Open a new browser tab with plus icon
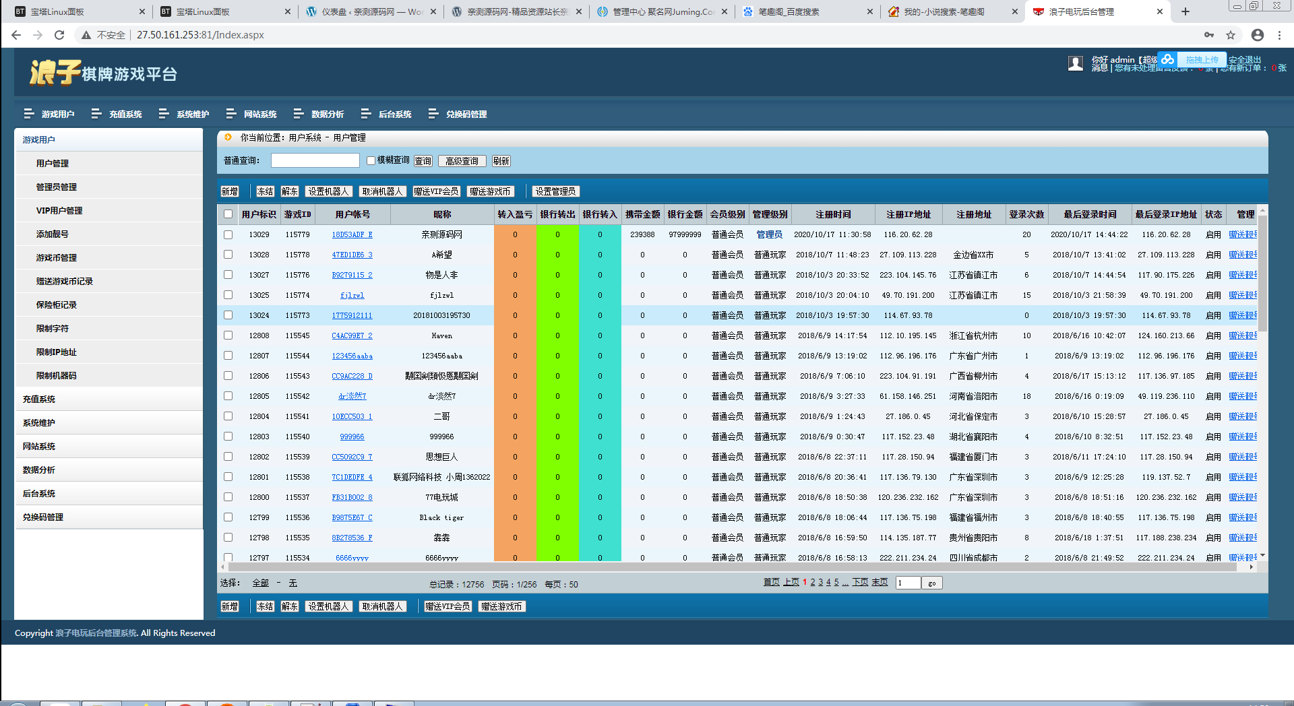Viewport: 1294px width, 706px height. 1185,11
